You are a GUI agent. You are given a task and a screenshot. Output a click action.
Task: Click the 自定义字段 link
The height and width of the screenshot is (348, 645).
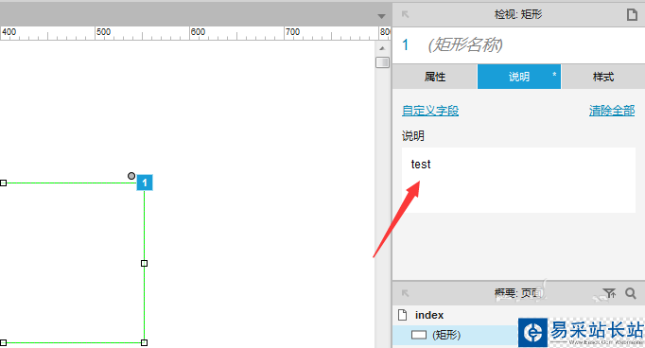coord(430,111)
